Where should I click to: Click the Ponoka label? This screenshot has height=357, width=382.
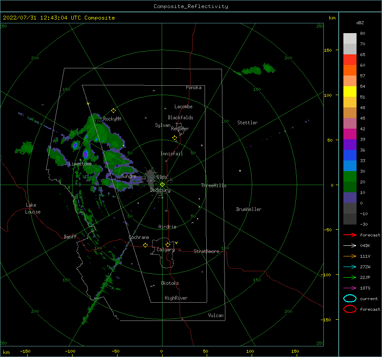(x=194, y=88)
